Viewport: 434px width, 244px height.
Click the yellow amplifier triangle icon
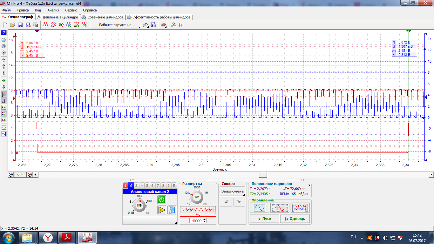click(x=162, y=210)
